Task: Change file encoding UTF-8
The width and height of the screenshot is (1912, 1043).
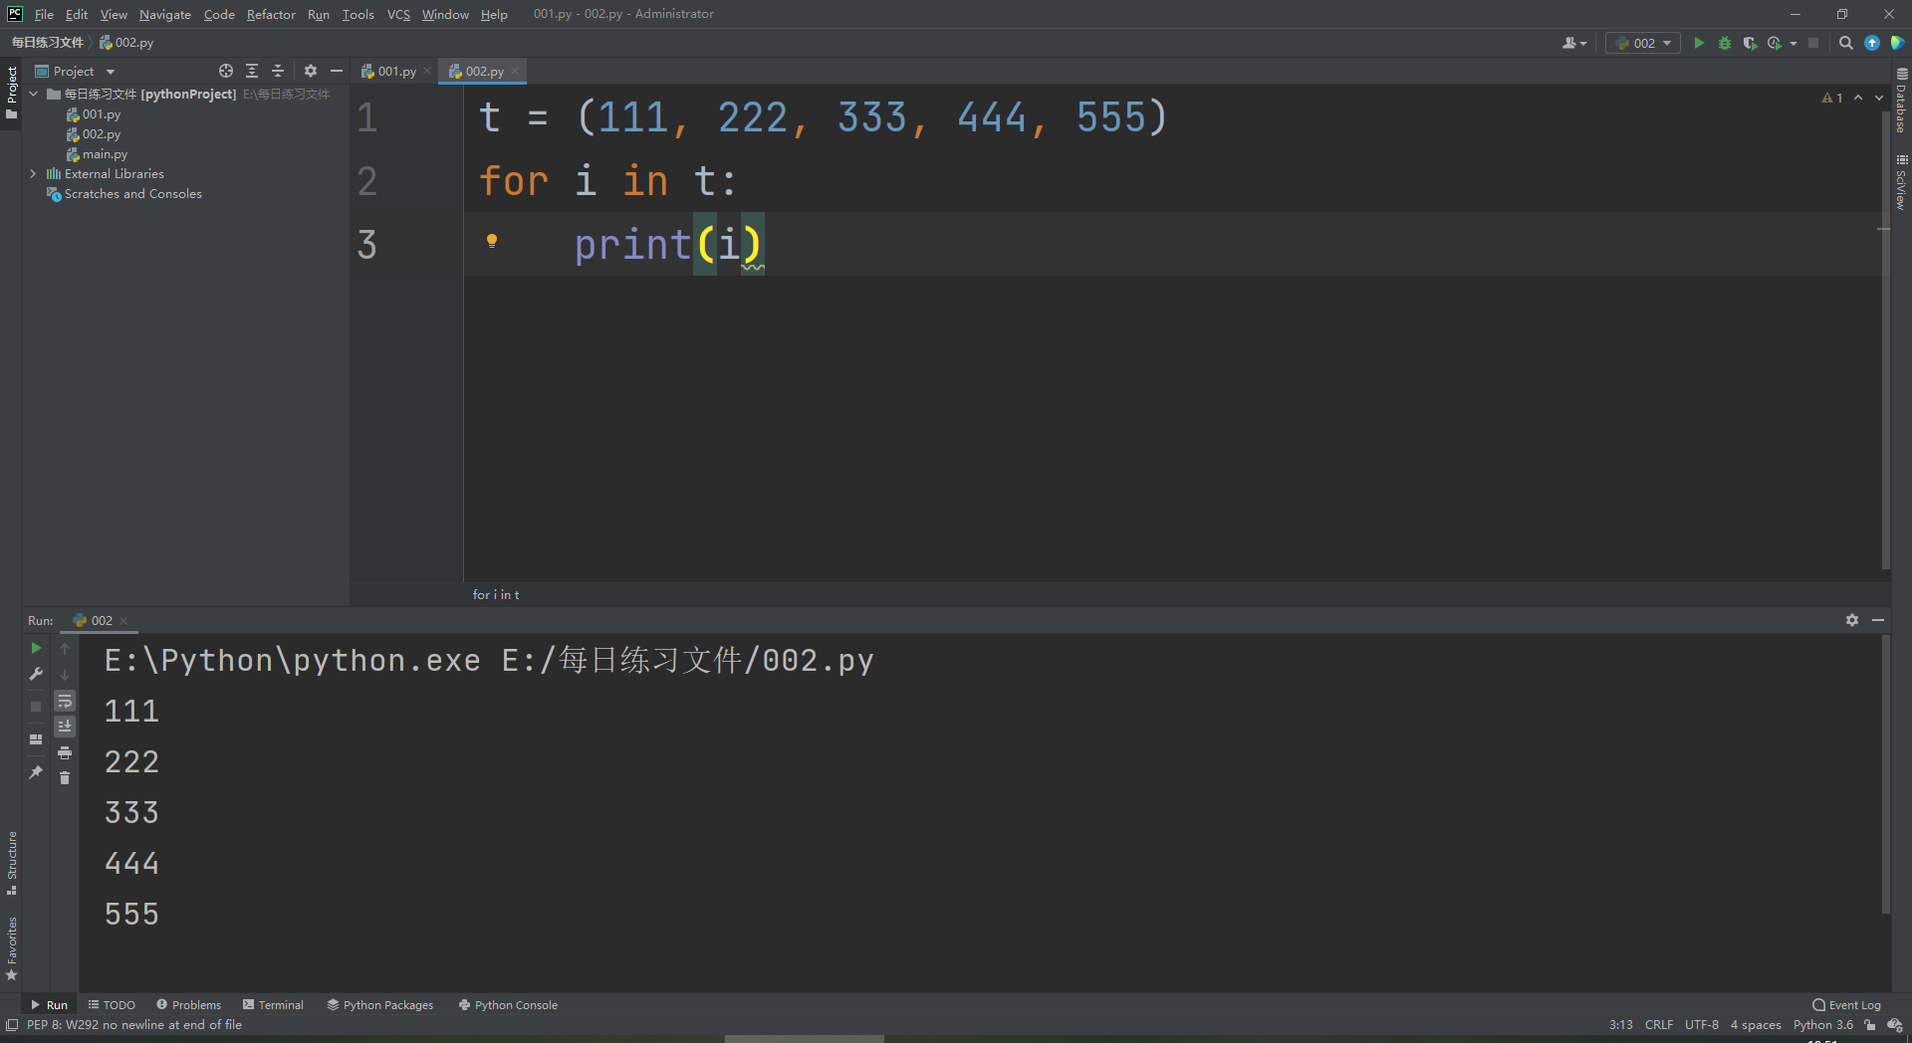Action: 1702,1025
